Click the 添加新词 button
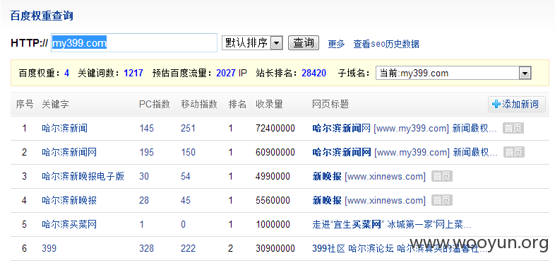The image size is (555, 263). pyautogui.click(x=516, y=104)
